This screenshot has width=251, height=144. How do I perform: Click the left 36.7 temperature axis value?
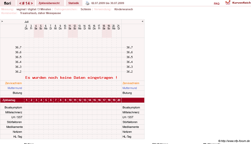[x=18, y=47]
